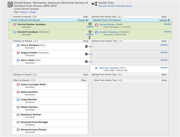180x137 pixels.
Task: Click the record icon beside Becky Kamholz
Action: click(18, 92)
